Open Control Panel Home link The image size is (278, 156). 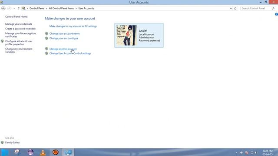pyautogui.click(x=17, y=16)
